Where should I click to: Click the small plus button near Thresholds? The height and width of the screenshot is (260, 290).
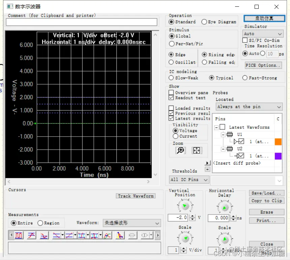(x=207, y=169)
